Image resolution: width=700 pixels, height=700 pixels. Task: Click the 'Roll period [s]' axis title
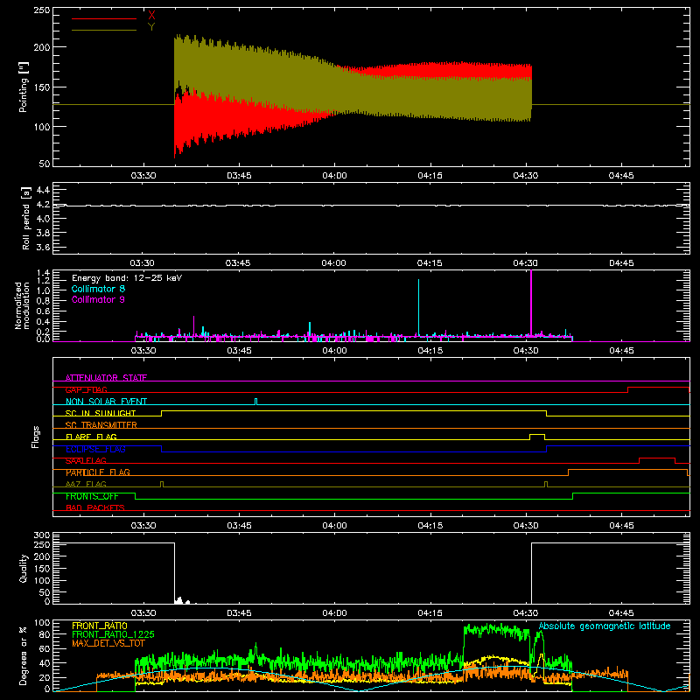(25, 218)
